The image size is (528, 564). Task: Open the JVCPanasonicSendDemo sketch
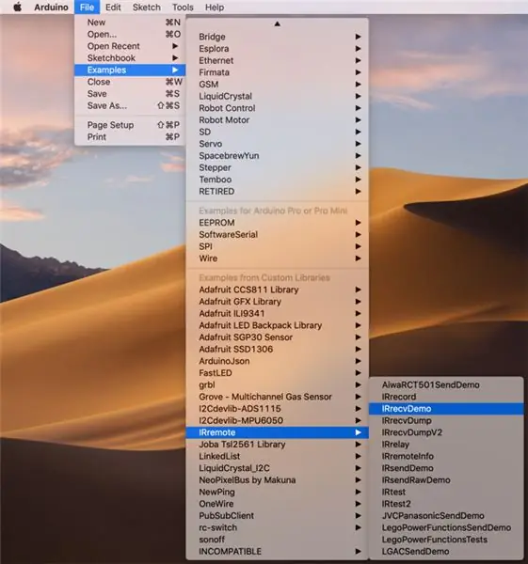pyautogui.click(x=446, y=515)
